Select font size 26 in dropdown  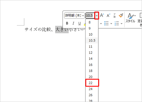(92, 95)
